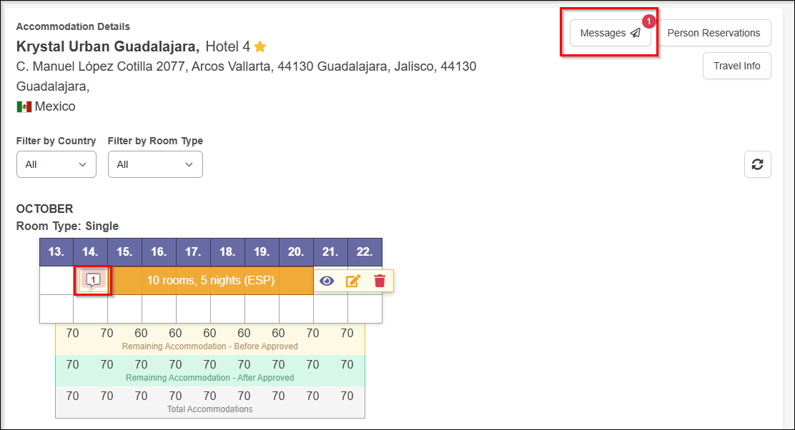Open the message bubble icon on the reservation
Screen dimensions: 795x430
click(x=94, y=281)
